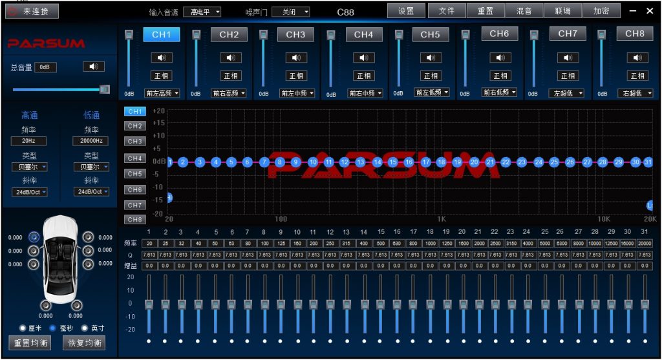Click the high-pass 20Hz frequency field
Image resolution: width=662 pixels, height=360 pixels.
tap(28, 141)
